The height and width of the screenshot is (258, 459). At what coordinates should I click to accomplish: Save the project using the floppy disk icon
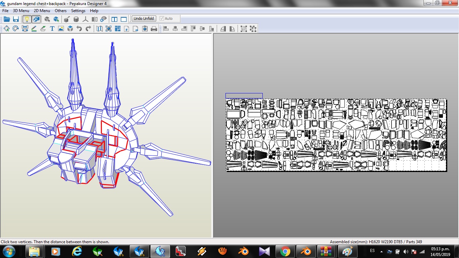coord(16,19)
